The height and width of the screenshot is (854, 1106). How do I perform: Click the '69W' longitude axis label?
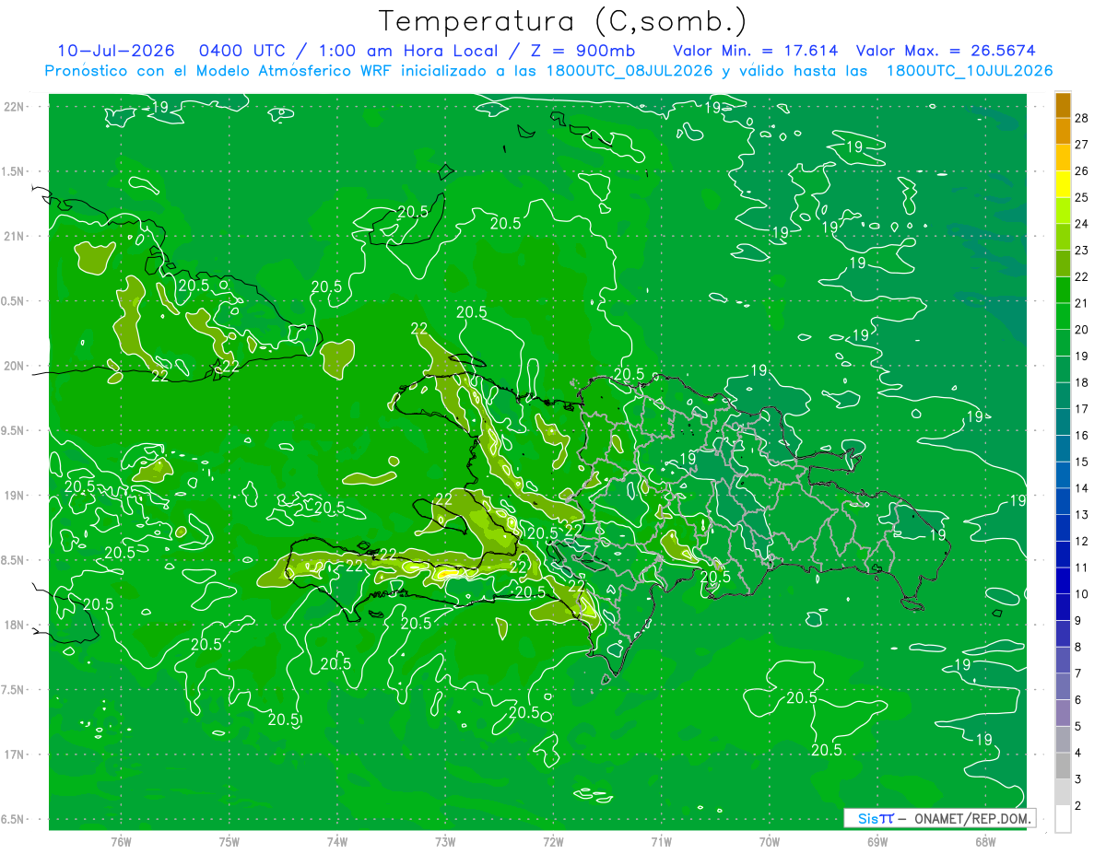click(x=877, y=841)
